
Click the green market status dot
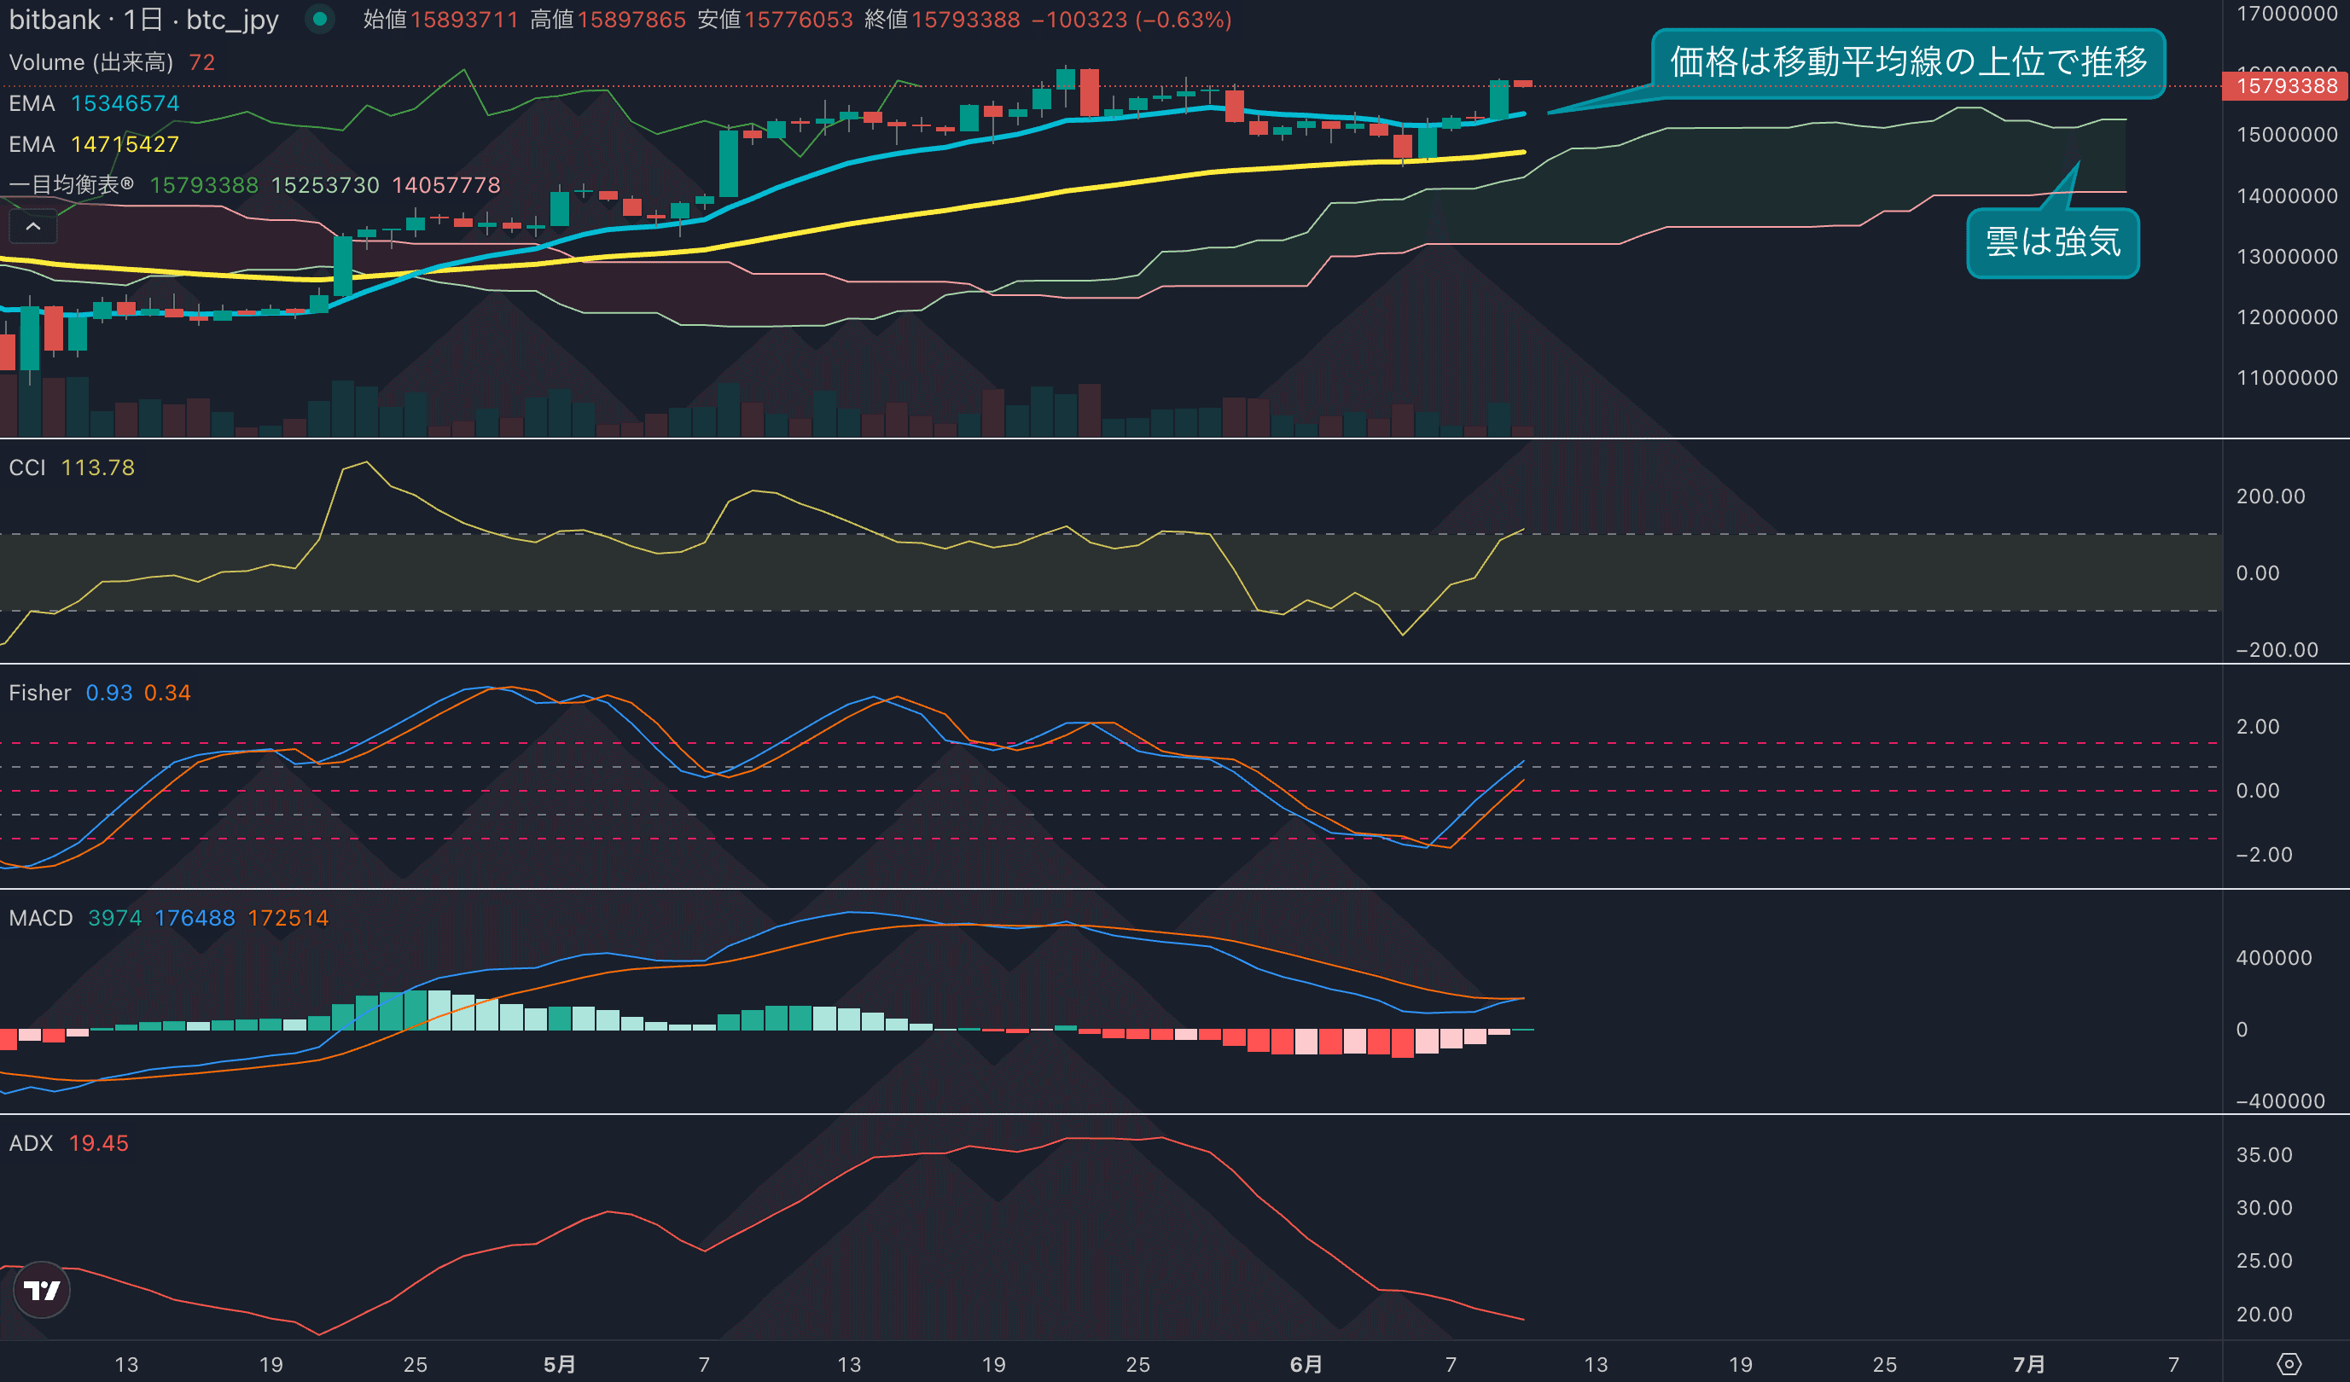320,19
